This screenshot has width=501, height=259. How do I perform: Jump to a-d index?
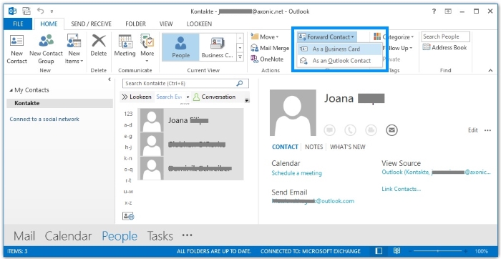[x=128, y=125]
